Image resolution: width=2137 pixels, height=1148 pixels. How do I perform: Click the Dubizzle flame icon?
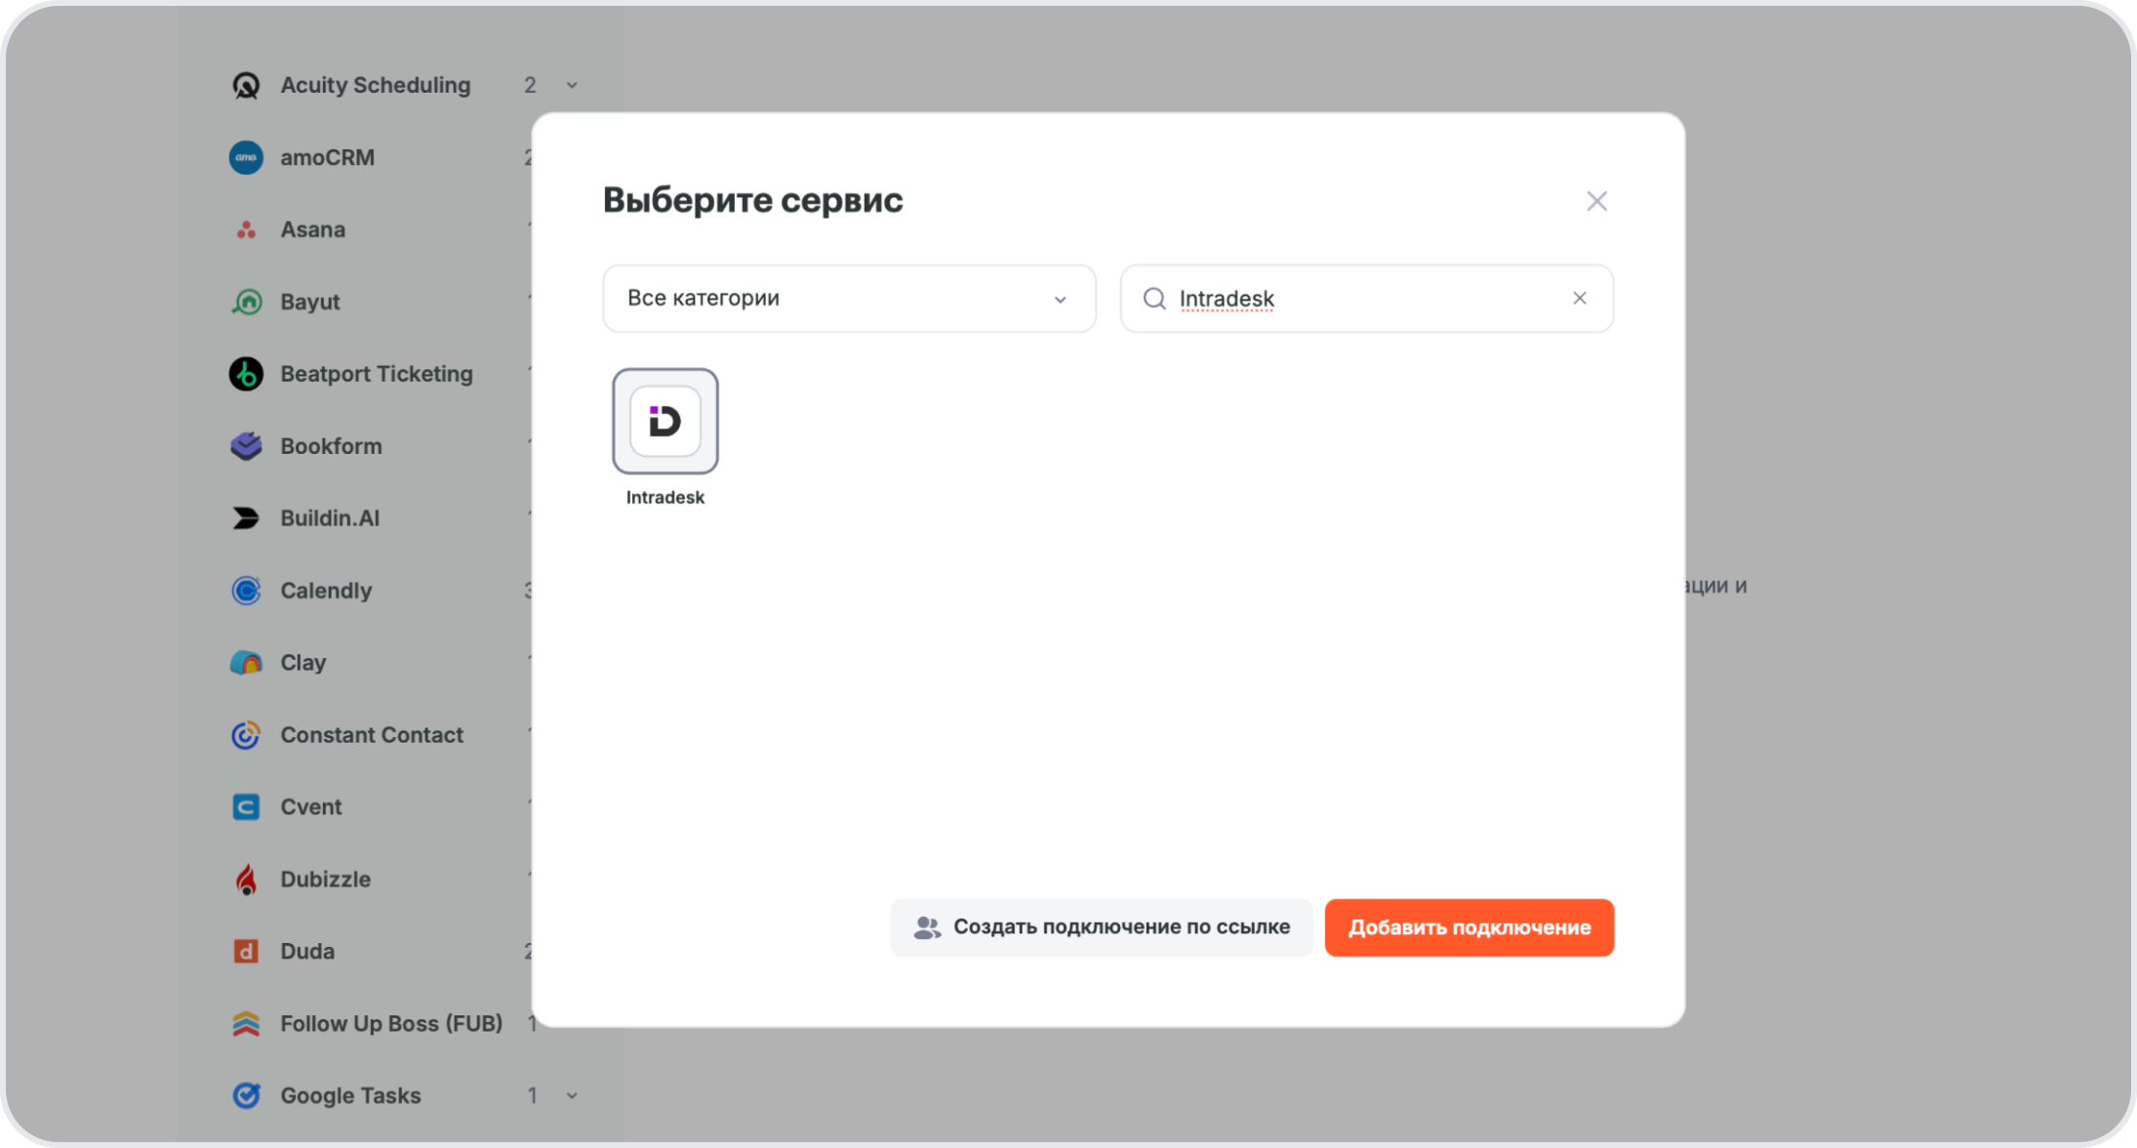pos(246,880)
